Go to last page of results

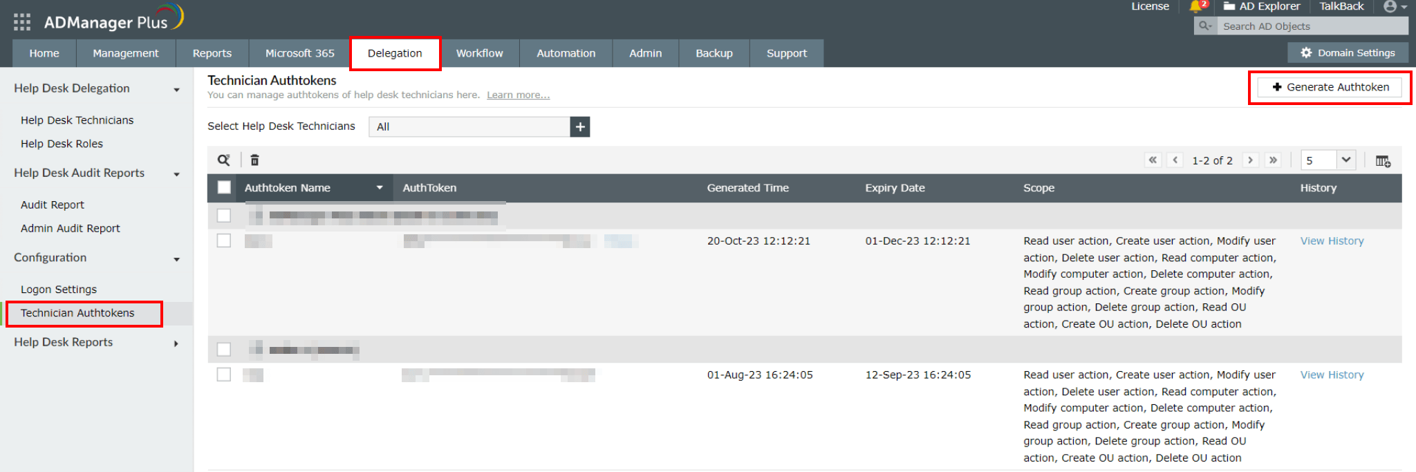click(1273, 160)
